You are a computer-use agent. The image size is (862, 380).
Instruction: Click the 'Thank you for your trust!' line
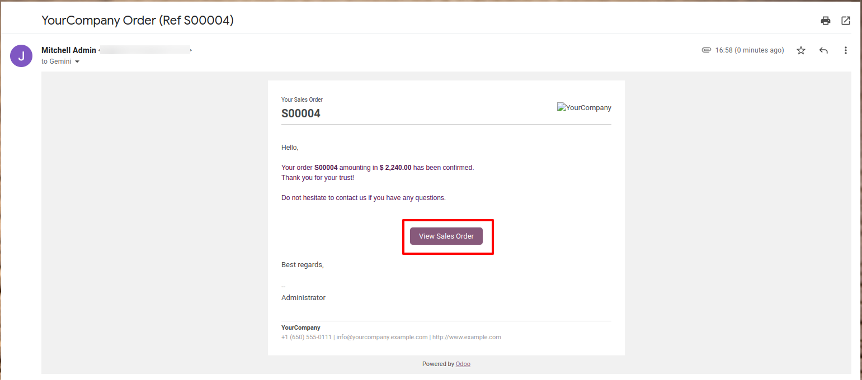(x=318, y=177)
